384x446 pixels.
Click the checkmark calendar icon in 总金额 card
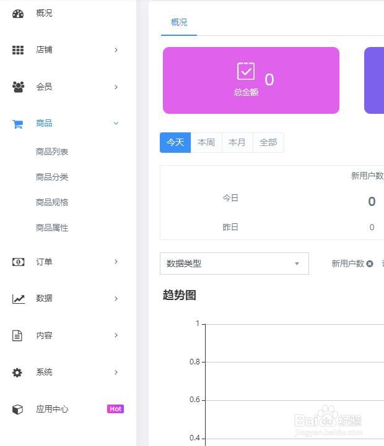(x=246, y=71)
